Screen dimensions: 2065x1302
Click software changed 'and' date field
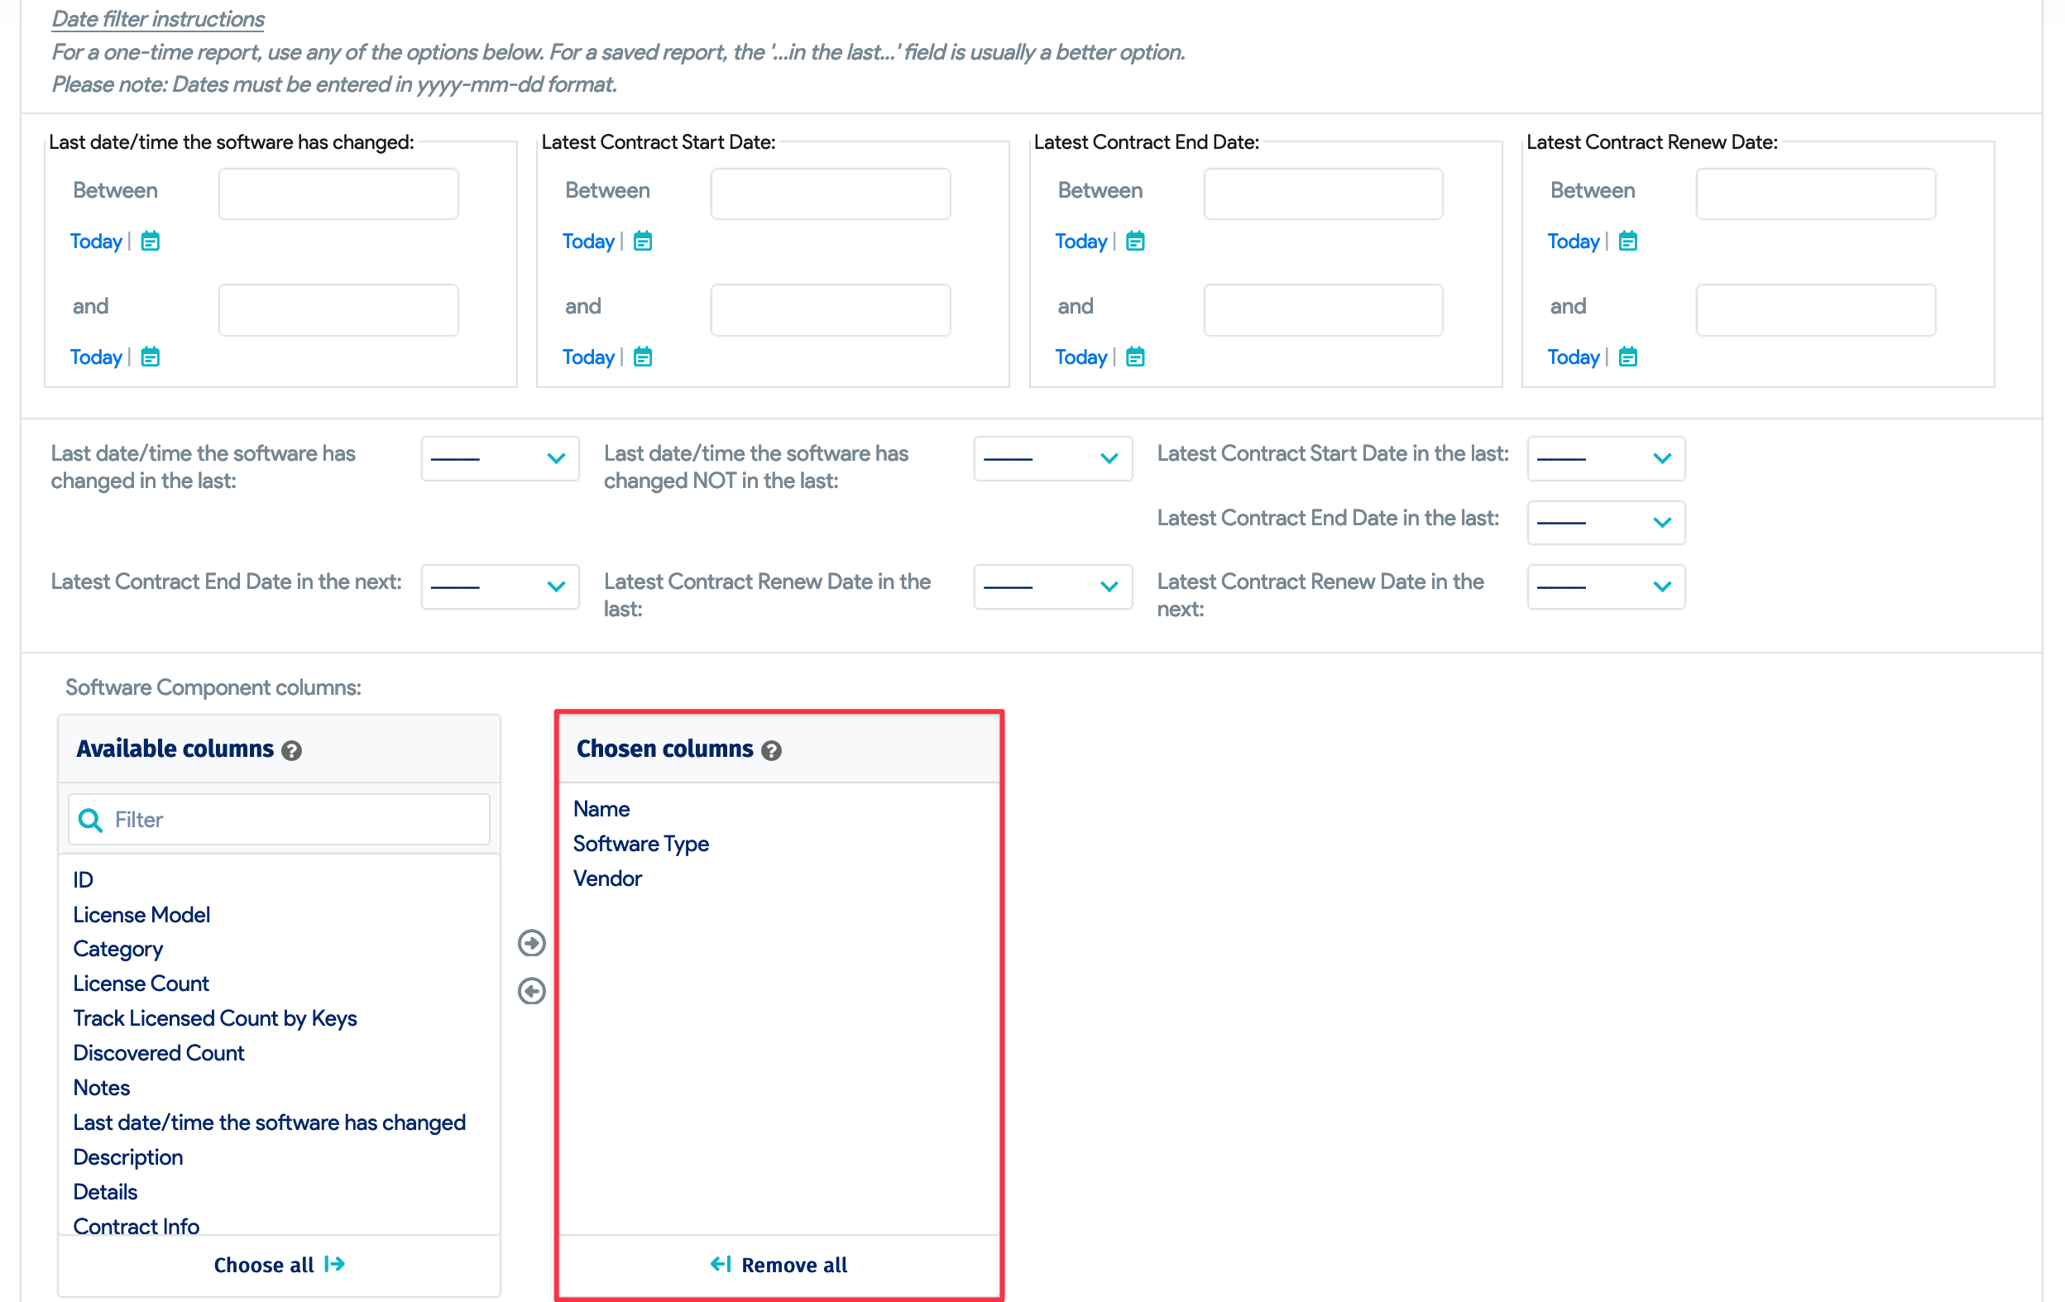tap(338, 310)
